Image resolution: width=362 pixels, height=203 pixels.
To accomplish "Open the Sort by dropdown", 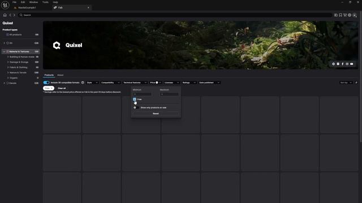I will coord(346,83).
